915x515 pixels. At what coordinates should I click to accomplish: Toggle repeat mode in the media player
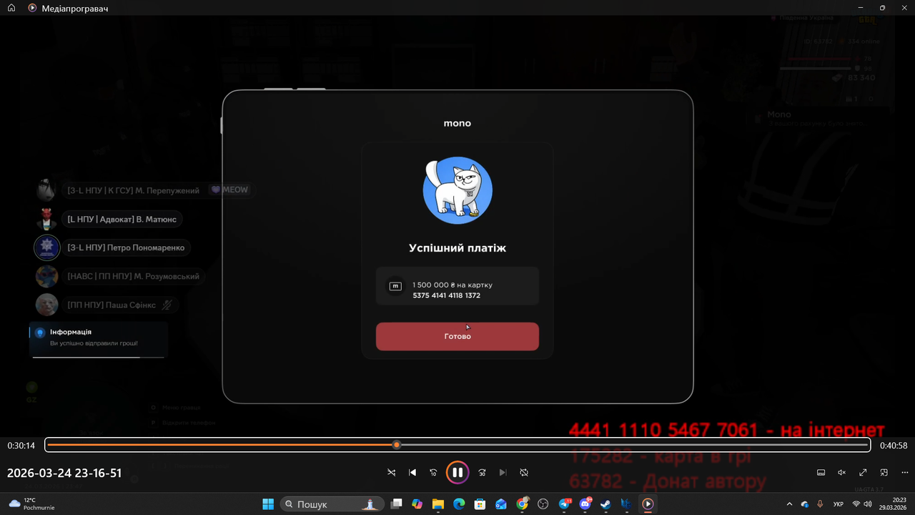[524, 473]
